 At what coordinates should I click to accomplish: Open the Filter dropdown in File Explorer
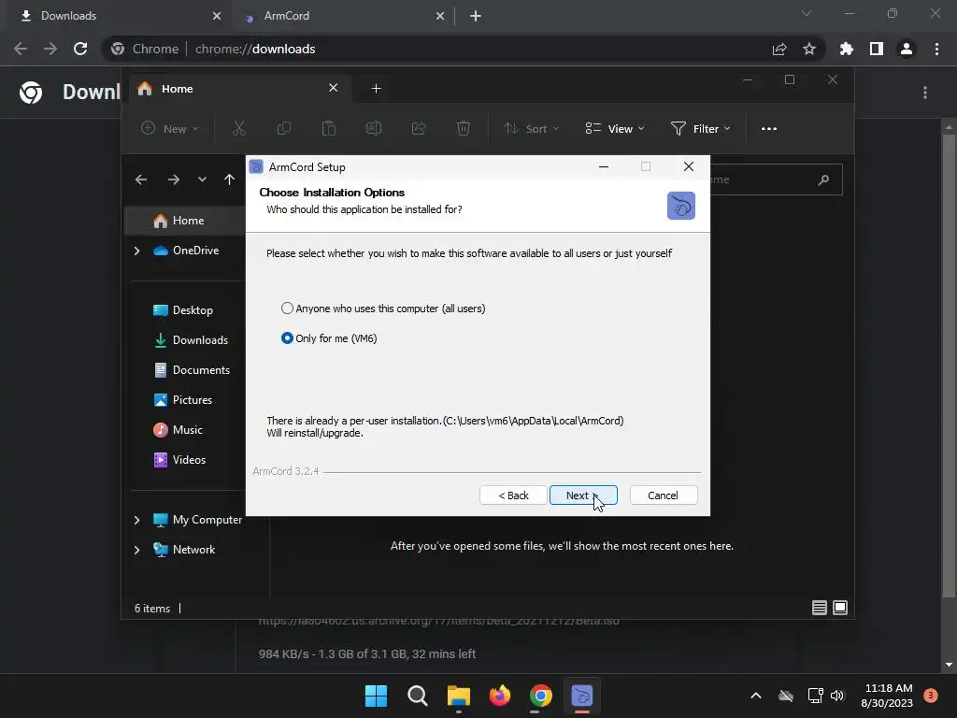(x=700, y=128)
